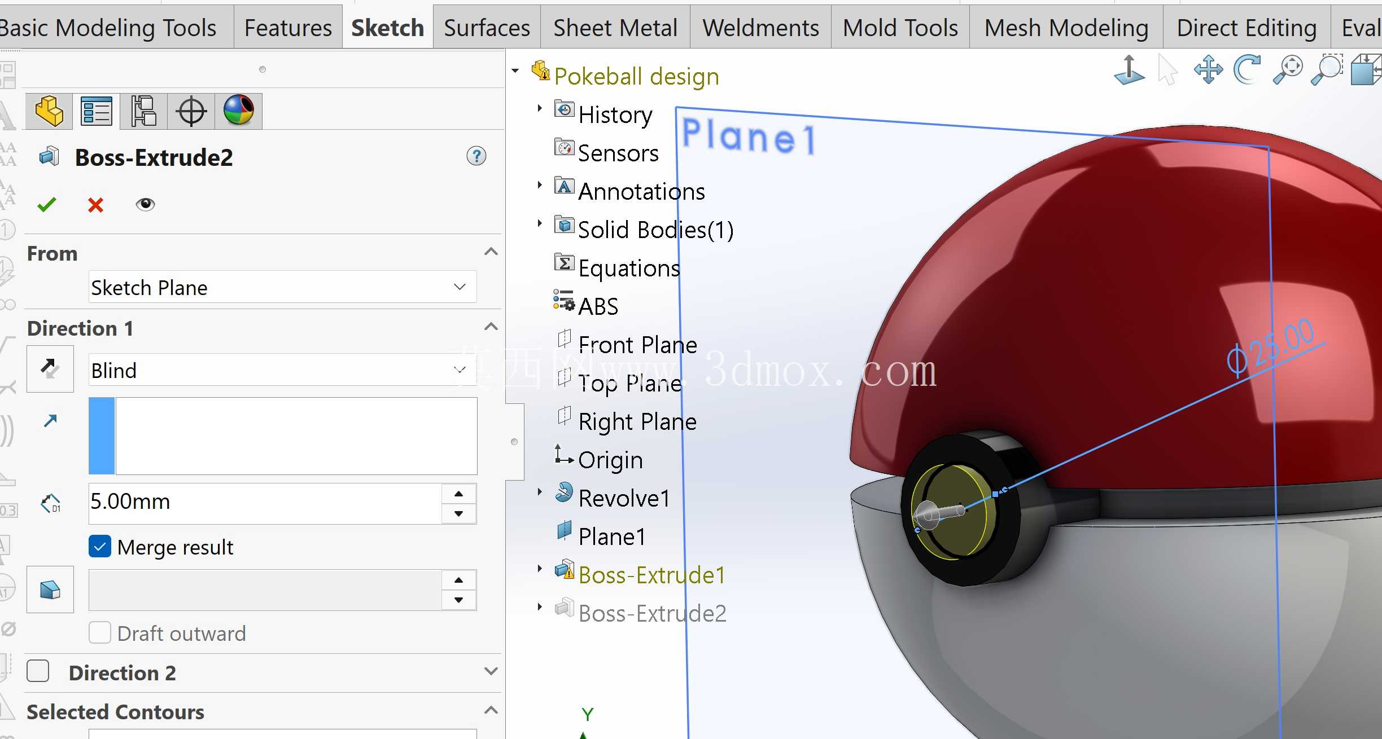This screenshot has height=739, width=1382.
Task: Click the green OK checkmark
Action: tap(47, 204)
